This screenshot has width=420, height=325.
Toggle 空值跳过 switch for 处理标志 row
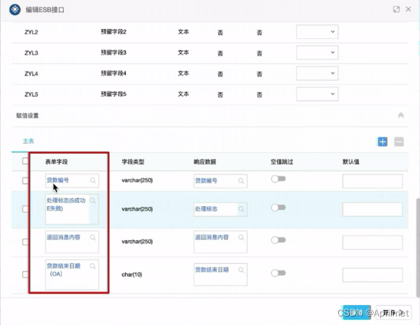[x=279, y=208]
